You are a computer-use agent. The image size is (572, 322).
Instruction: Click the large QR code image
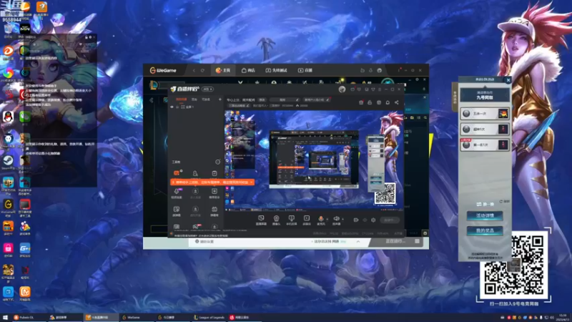point(513,265)
